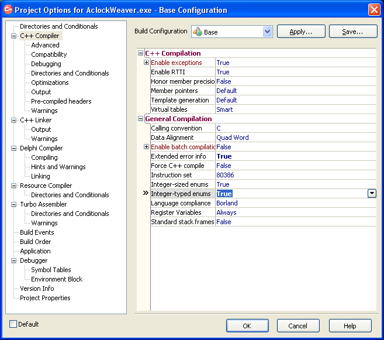384x340 pixels.
Task: Collapse the C++ Compilation section
Action: [x=141, y=53]
